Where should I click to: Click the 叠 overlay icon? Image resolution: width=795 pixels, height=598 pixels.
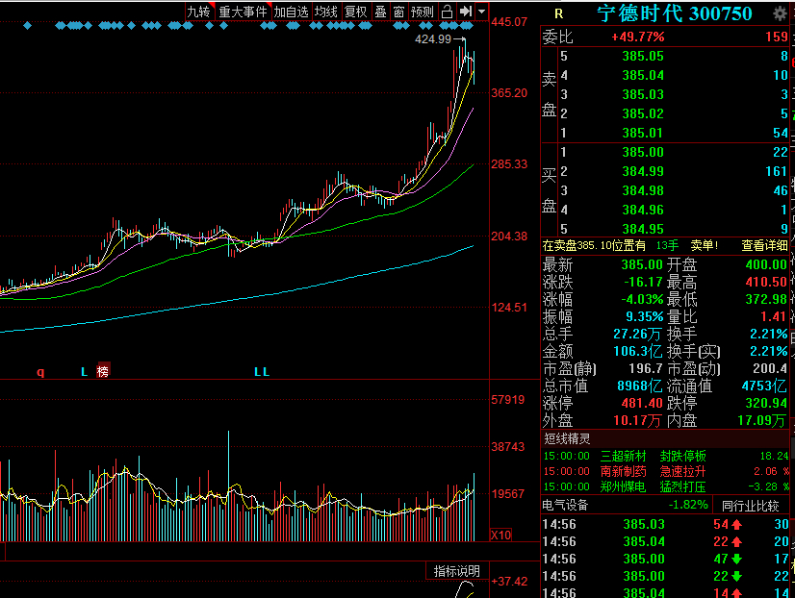(381, 12)
